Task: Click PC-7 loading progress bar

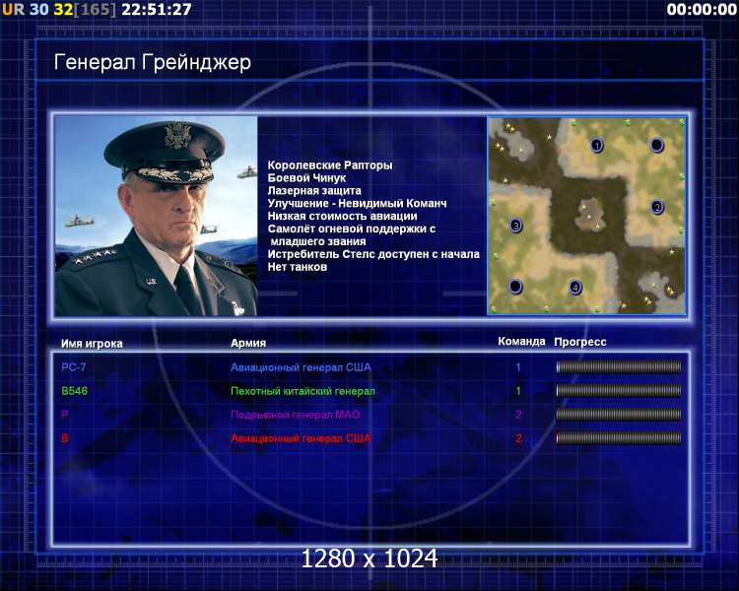Action: click(x=619, y=366)
